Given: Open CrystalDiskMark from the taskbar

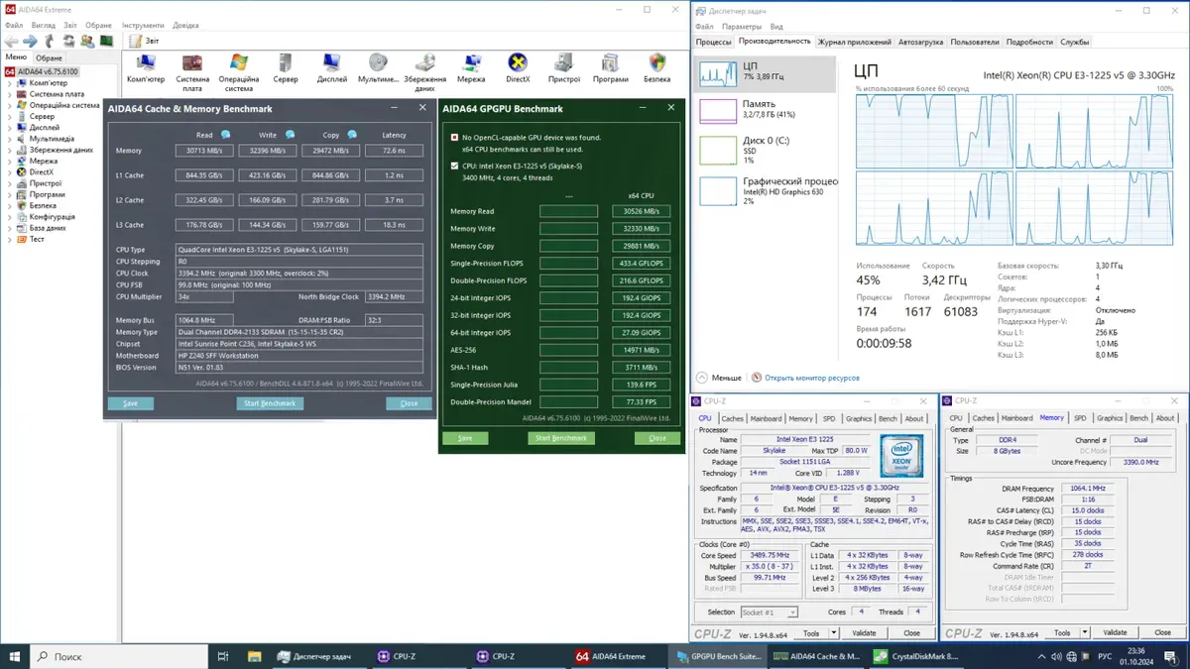Looking at the screenshot, I should click(x=915, y=656).
